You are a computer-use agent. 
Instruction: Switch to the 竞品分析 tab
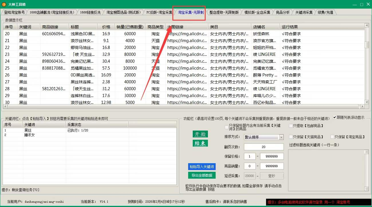click(283, 12)
